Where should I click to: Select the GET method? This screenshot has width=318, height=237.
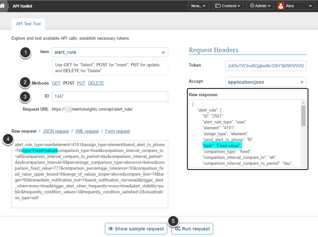click(56, 83)
